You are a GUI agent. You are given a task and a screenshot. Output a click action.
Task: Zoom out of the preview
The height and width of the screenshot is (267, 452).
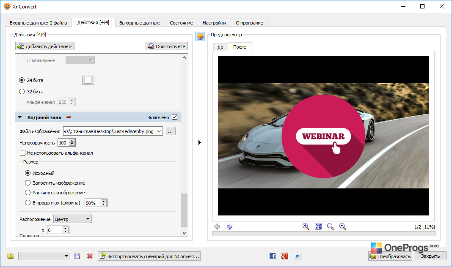(x=342, y=226)
